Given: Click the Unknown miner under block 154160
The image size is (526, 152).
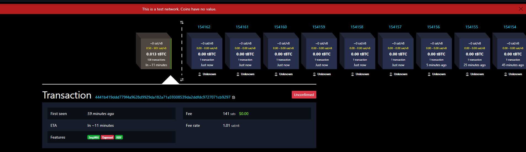Looking at the screenshot, I should [x=284, y=74].
